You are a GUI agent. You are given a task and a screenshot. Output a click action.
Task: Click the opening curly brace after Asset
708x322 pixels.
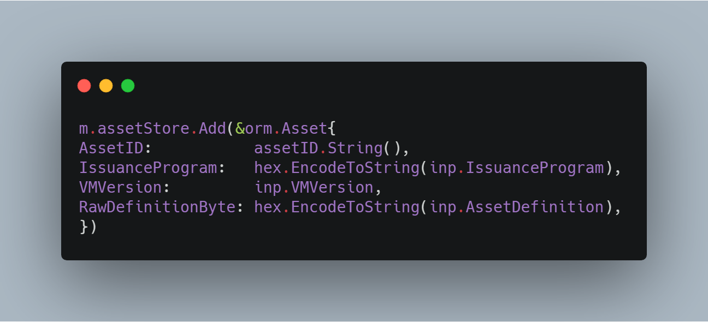click(332, 129)
